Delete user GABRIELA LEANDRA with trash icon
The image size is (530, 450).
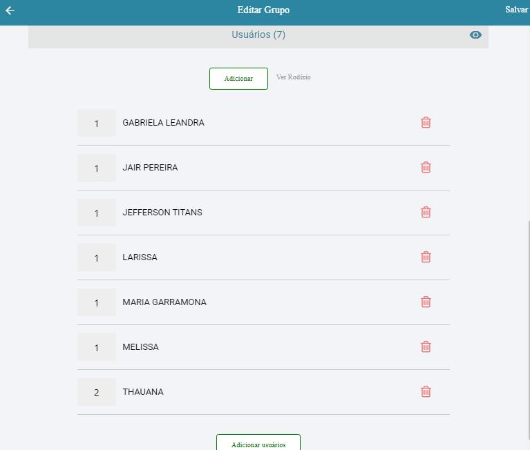[426, 122]
